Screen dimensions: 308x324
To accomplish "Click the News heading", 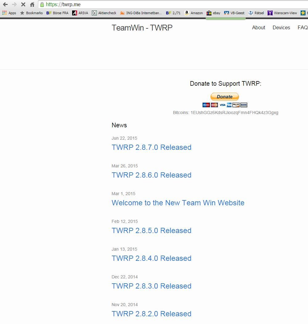I will coord(119,125).
